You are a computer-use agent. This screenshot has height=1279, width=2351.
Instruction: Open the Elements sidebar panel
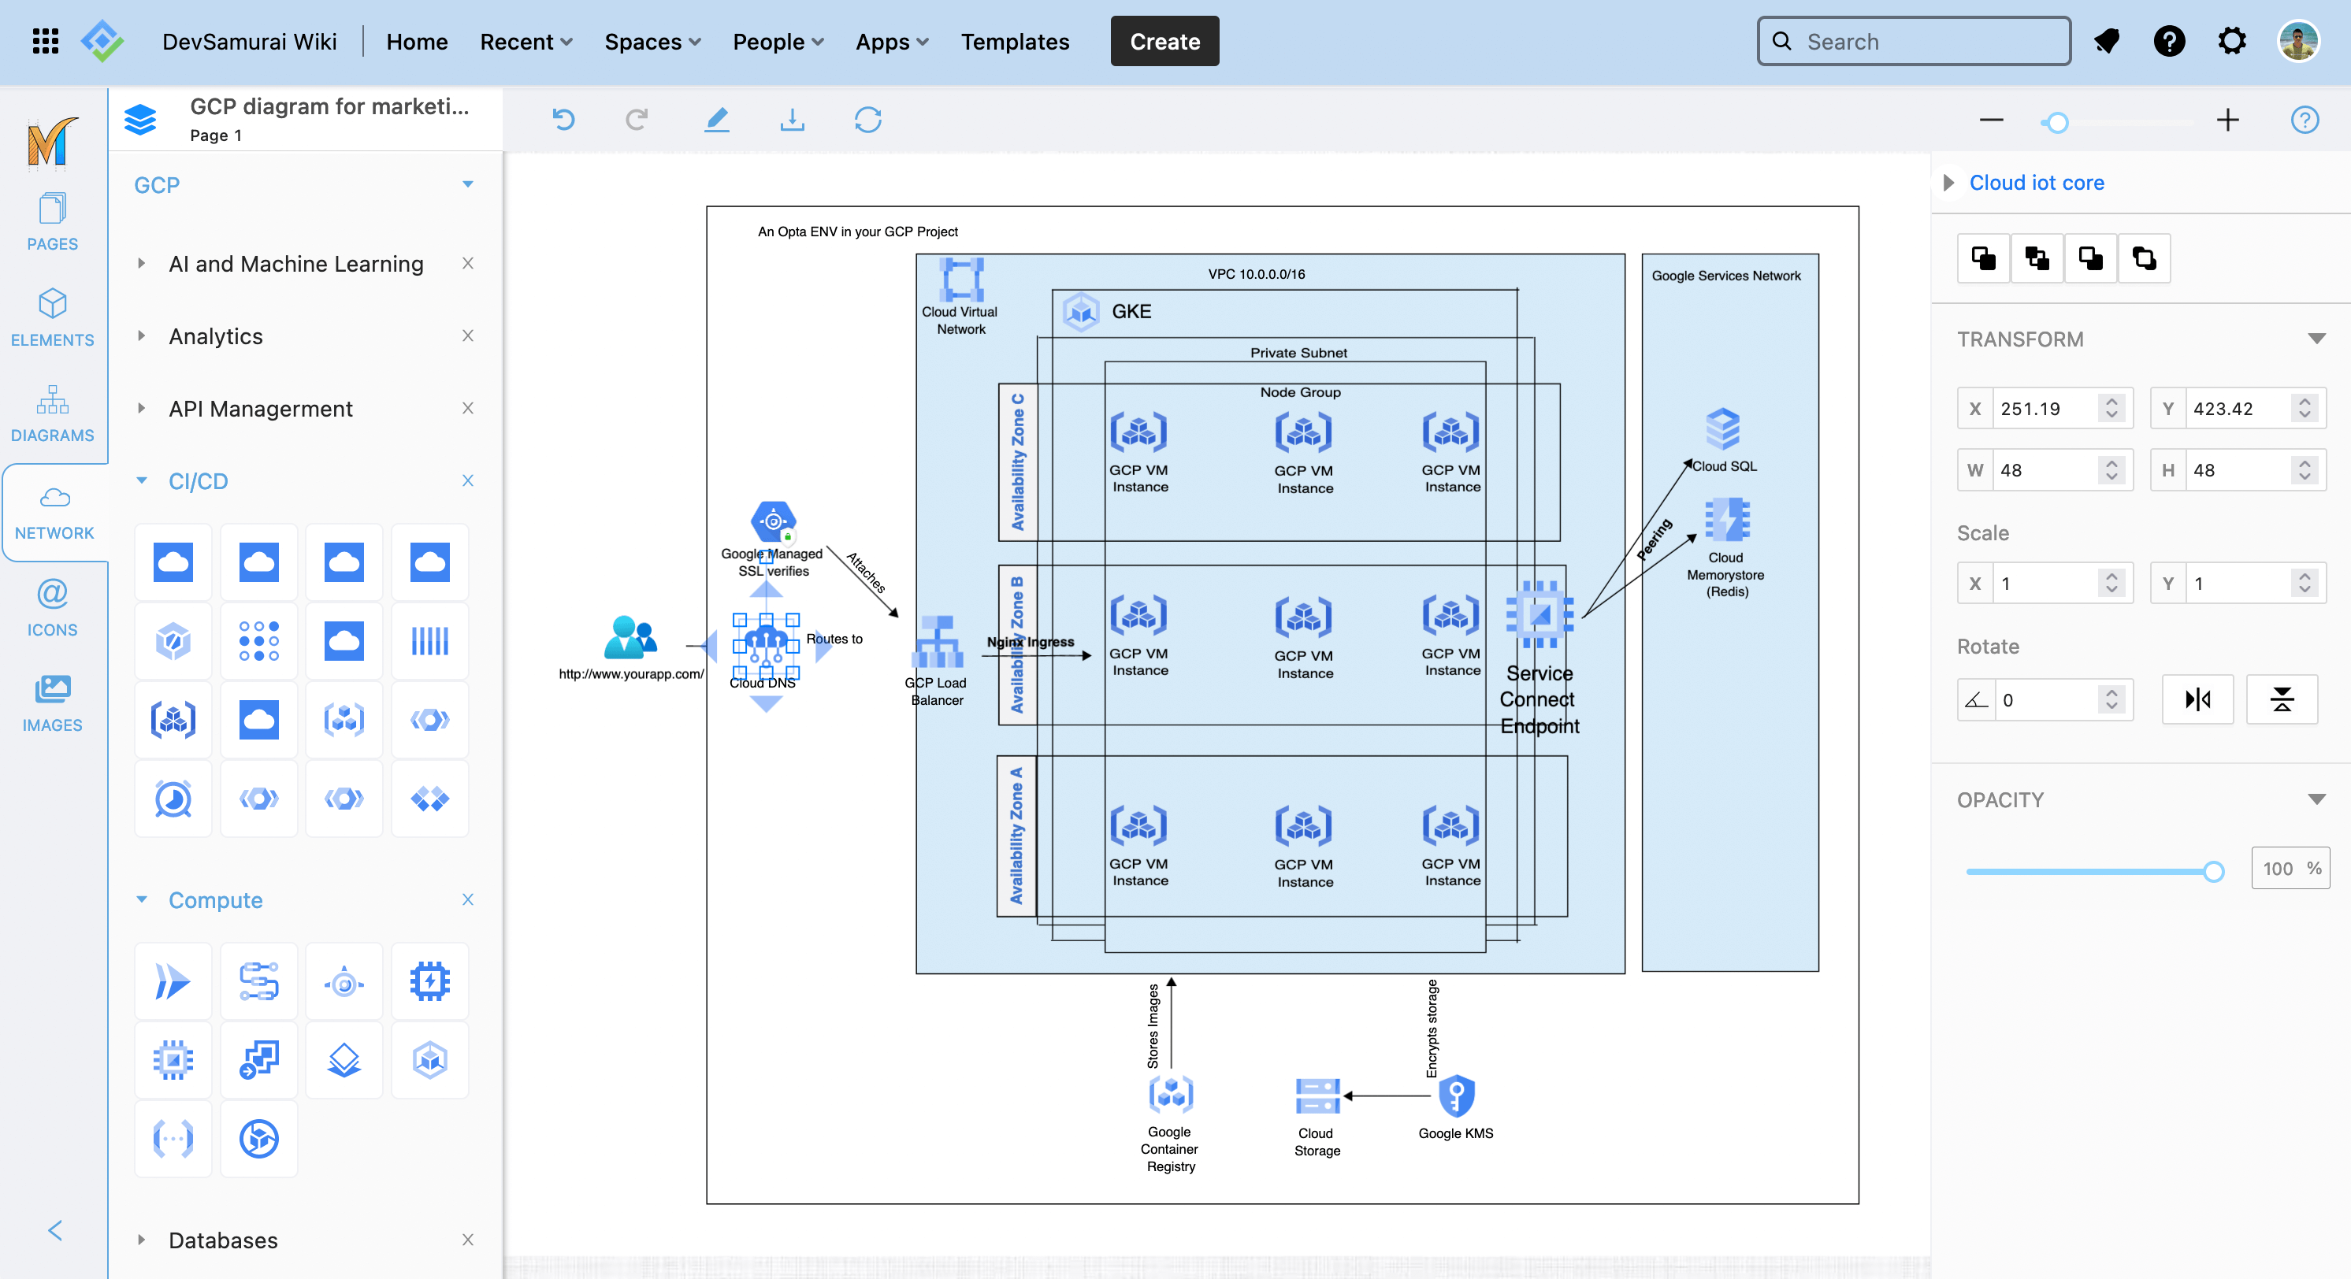click(53, 318)
